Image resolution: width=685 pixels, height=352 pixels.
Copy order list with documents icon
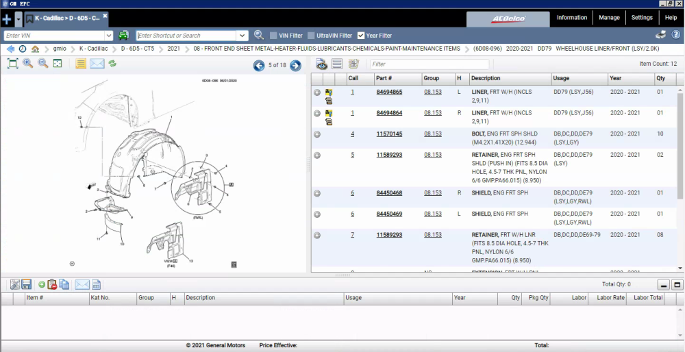64,285
